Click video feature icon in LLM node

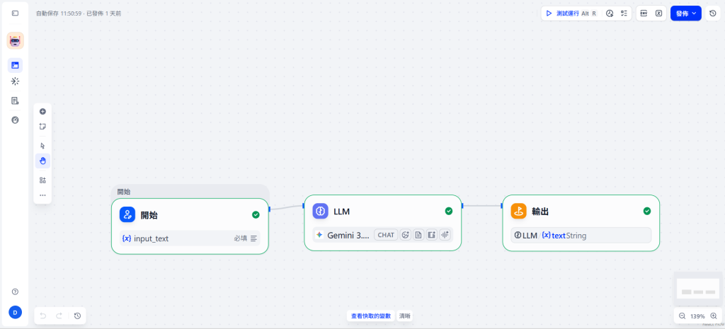pyautogui.click(x=431, y=235)
